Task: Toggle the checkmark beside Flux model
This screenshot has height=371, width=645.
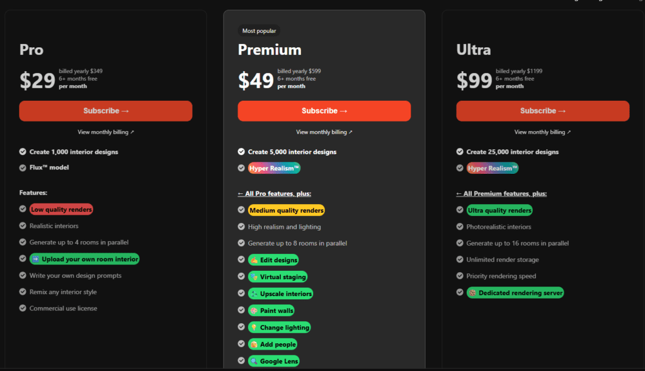Action: coord(21,168)
